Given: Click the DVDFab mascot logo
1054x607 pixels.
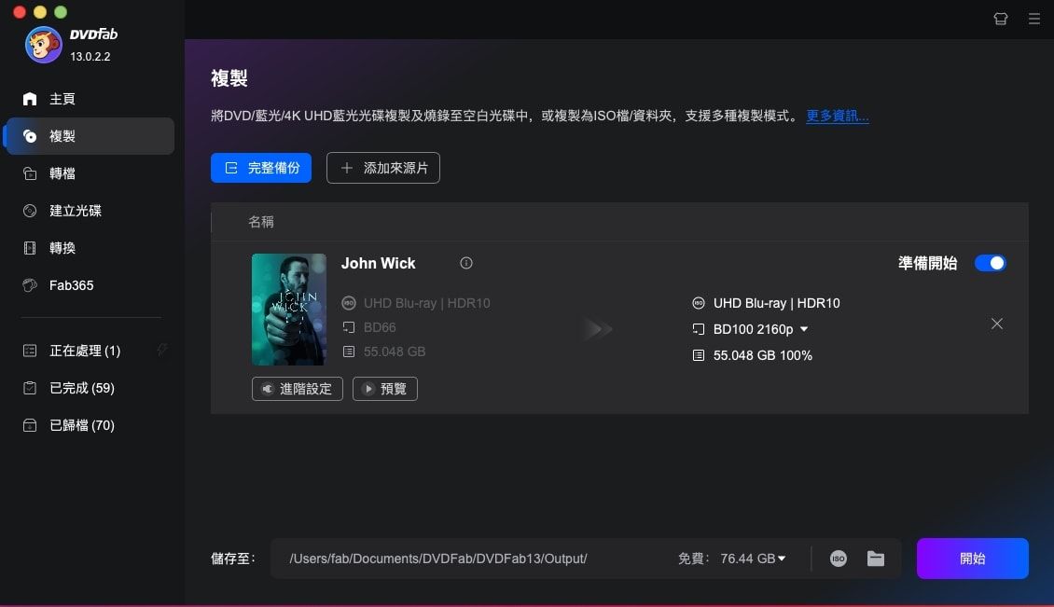Looking at the screenshot, I should tap(43, 45).
